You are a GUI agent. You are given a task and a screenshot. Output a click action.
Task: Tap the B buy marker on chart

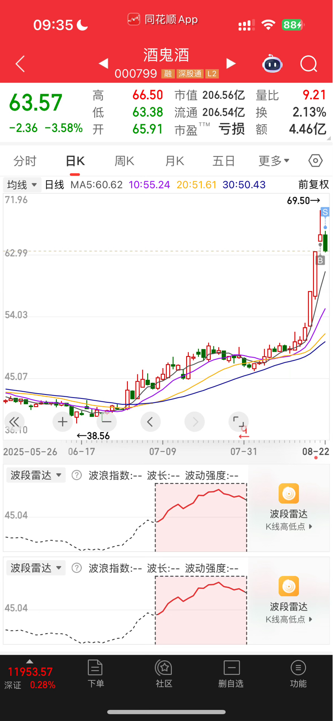(x=320, y=260)
